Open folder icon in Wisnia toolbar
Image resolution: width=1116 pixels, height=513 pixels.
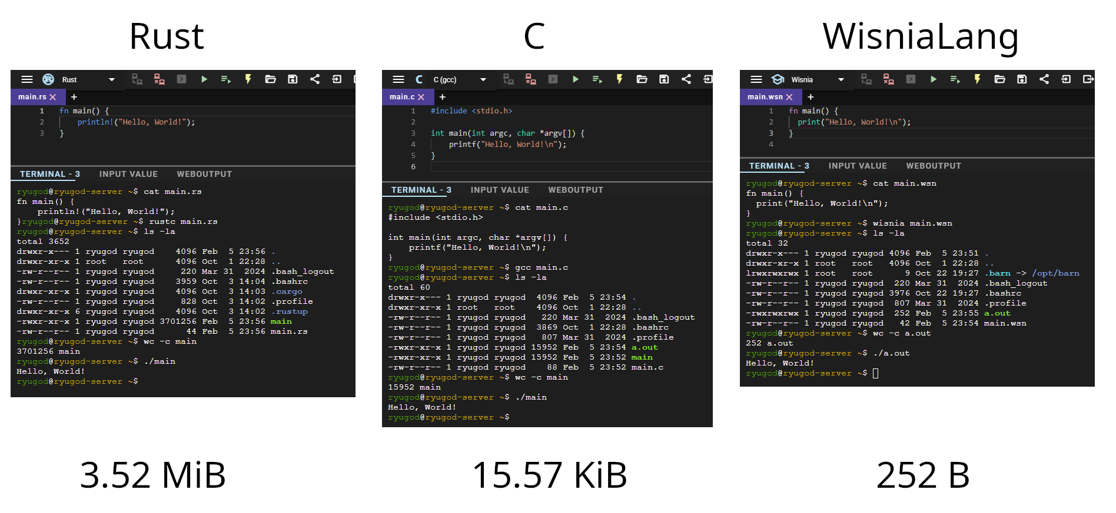pos(999,79)
